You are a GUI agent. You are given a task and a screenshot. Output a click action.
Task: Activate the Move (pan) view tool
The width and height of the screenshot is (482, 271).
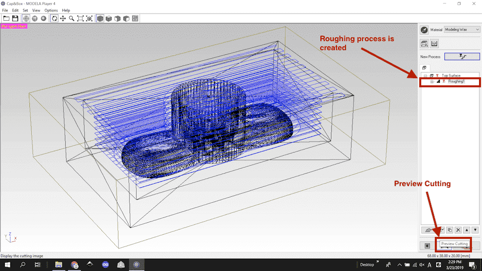click(x=63, y=19)
